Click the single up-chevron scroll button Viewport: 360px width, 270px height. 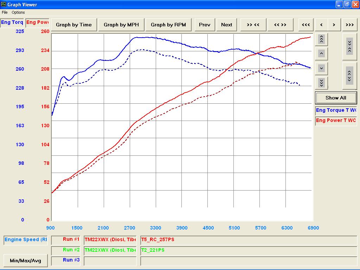tap(321, 54)
